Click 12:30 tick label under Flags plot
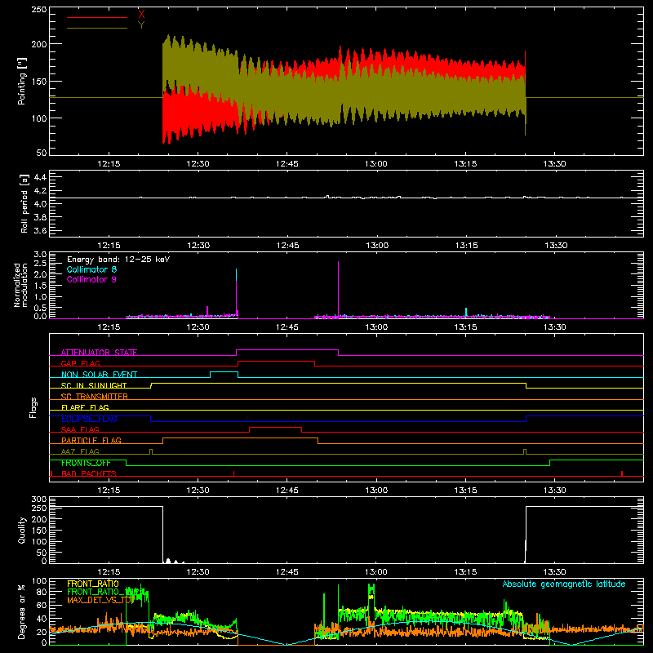The height and width of the screenshot is (653, 653). (x=198, y=491)
